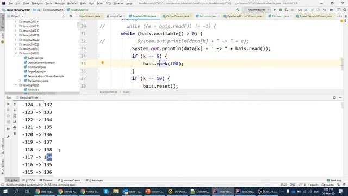Screen dimensions: 348x196
Task: Expand the lesson200220 folder
Action: tap(16, 40)
